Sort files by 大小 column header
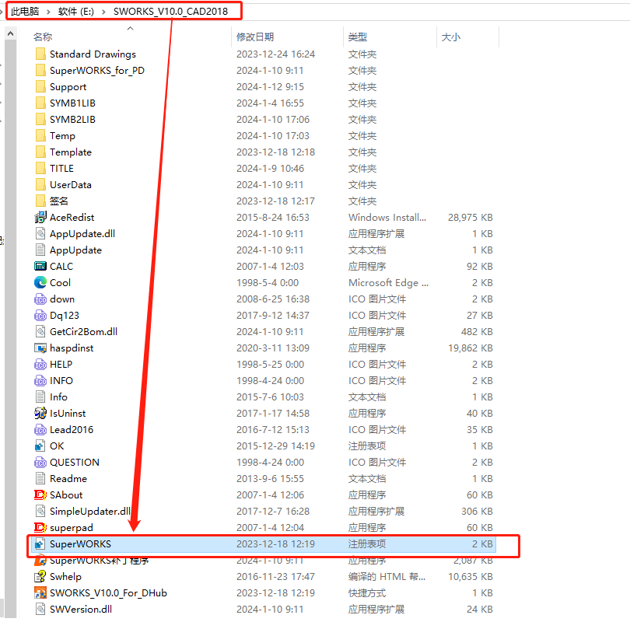Screen dimensions: 630x622 451,37
